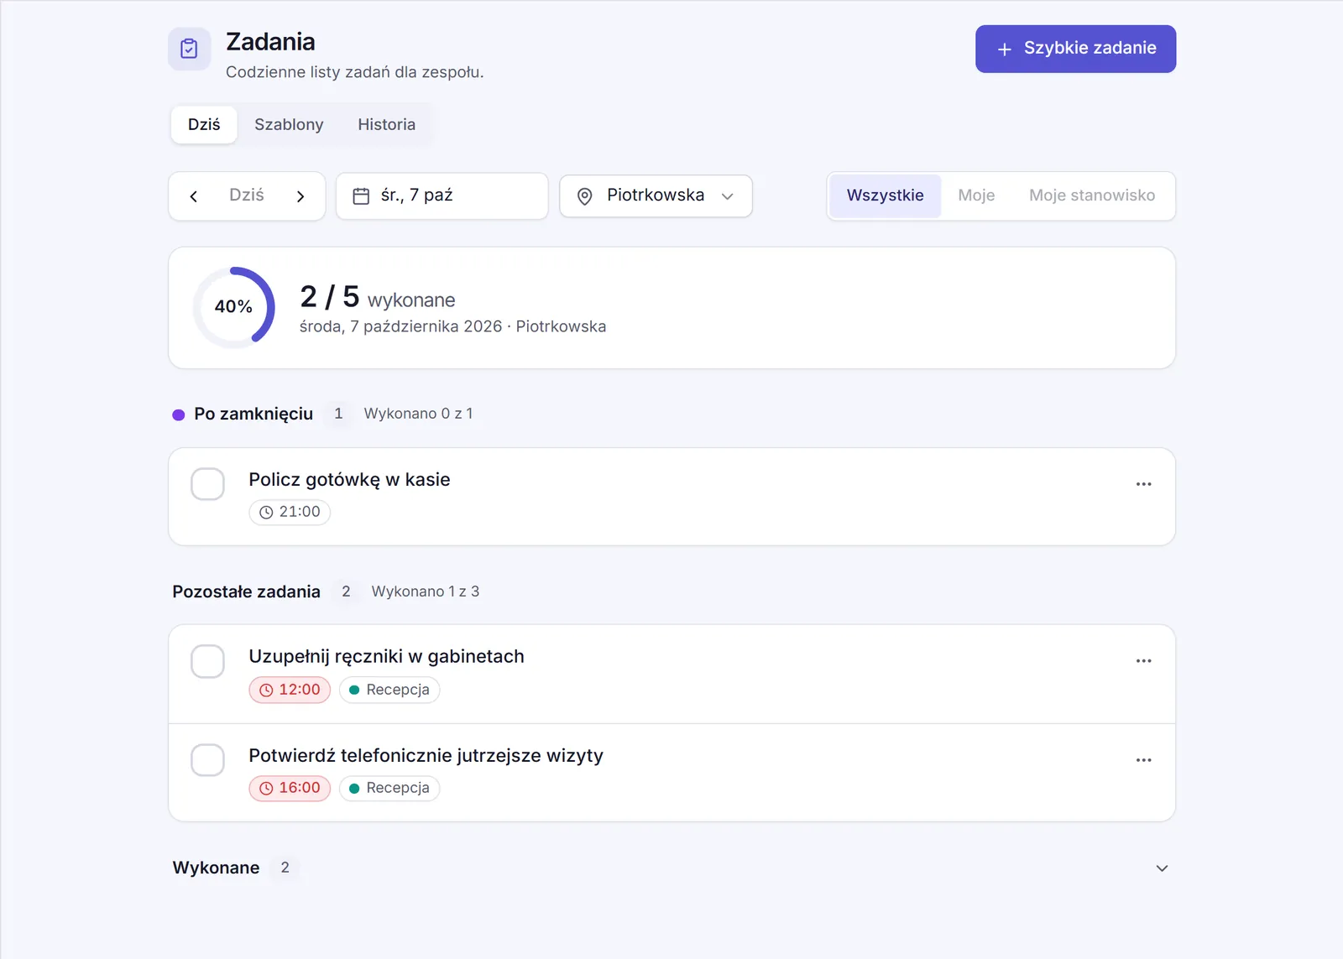Click the 21:00 time chip

[290, 512]
